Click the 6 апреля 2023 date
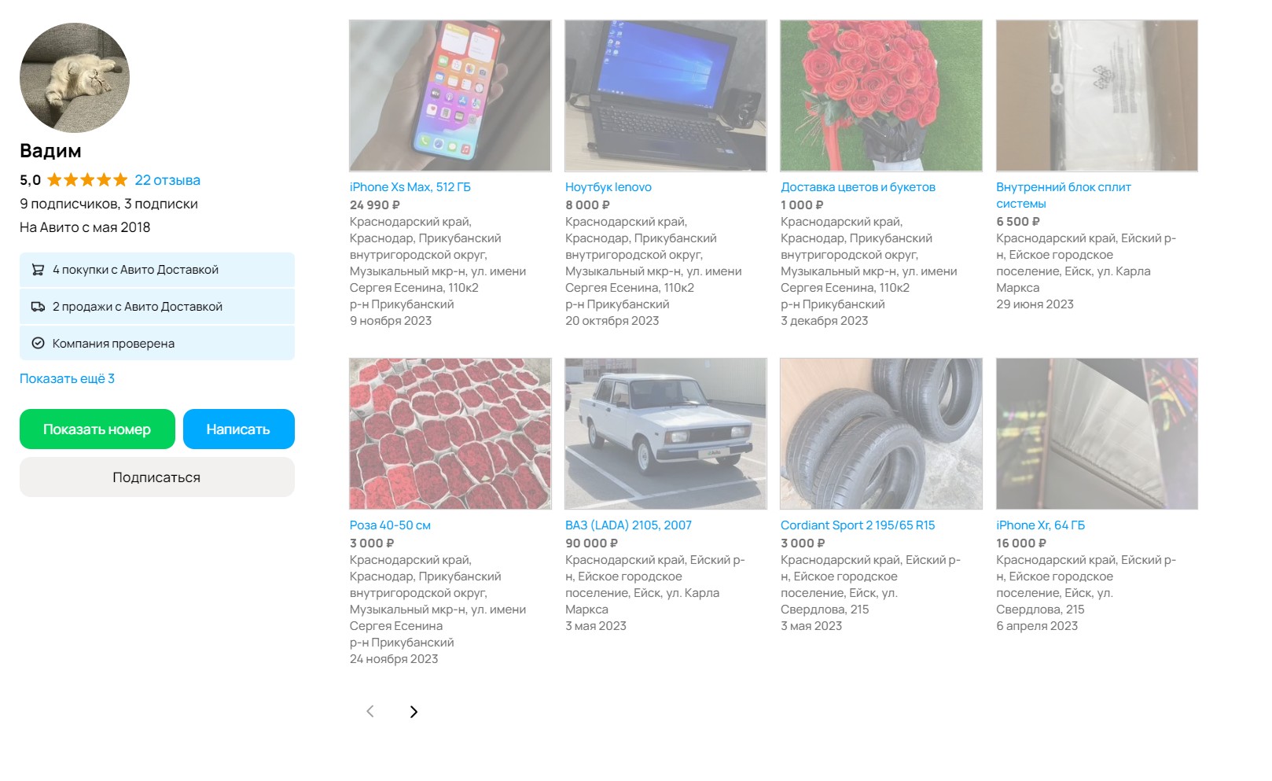The width and height of the screenshot is (1272, 781). 1037,626
